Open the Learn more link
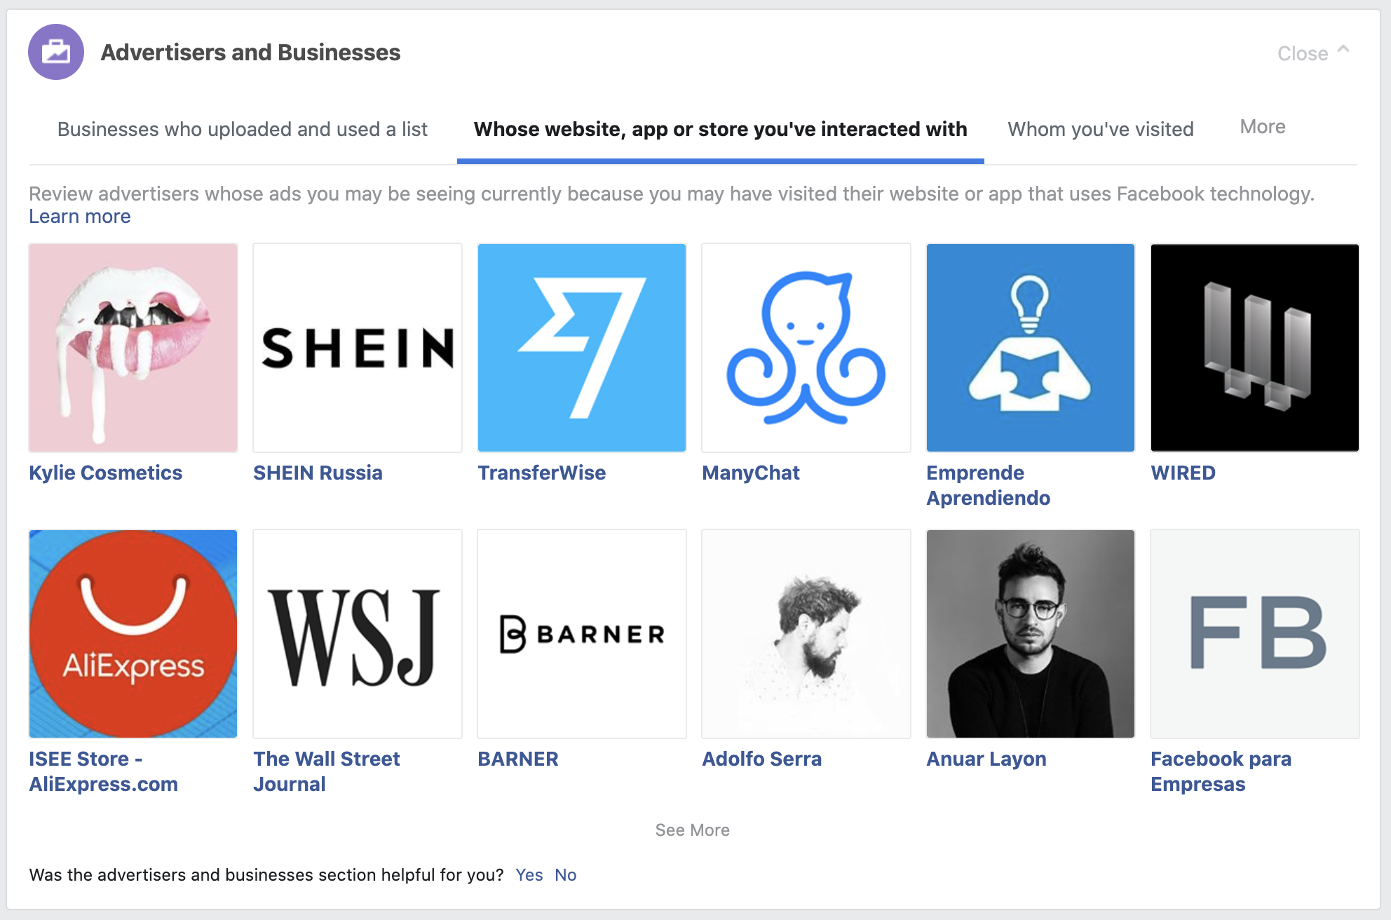The height and width of the screenshot is (920, 1391). pyautogui.click(x=80, y=217)
